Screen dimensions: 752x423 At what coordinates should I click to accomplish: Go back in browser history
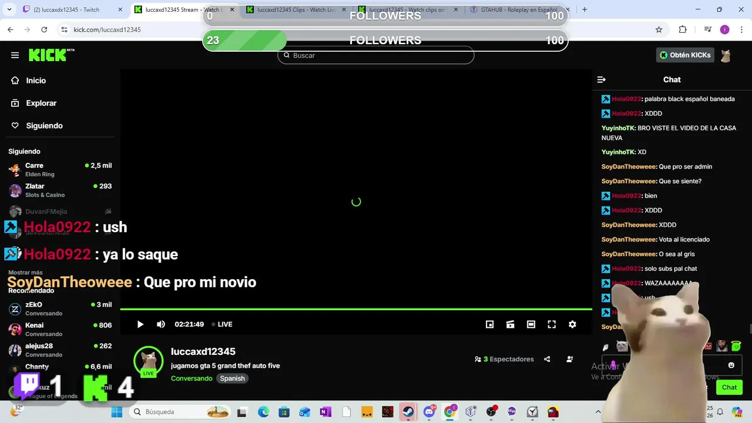11,29
